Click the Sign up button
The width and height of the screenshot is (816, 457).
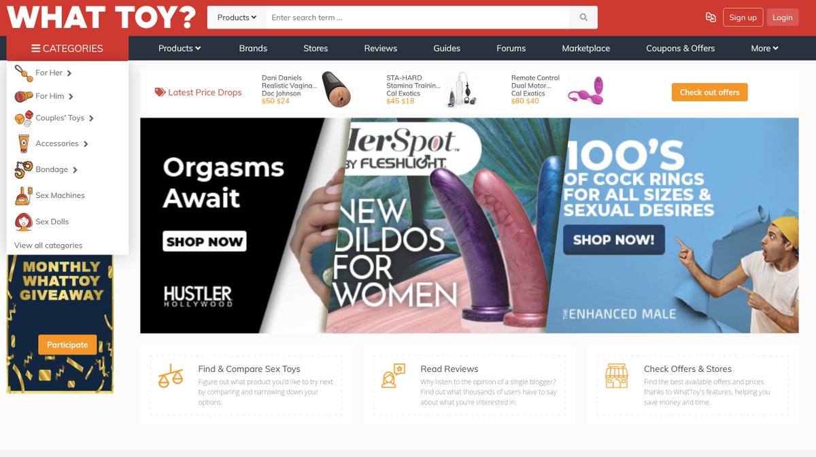(x=743, y=18)
